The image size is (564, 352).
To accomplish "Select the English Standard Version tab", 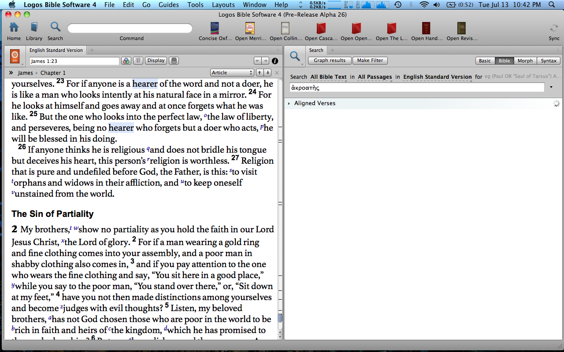I will tap(56, 50).
